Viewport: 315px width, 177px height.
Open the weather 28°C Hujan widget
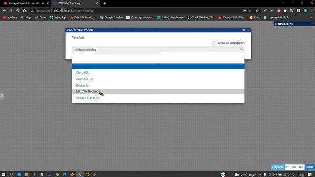(x=246, y=175)
